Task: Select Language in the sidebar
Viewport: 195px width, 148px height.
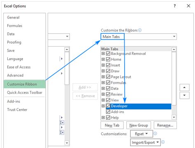Action: (15, 59)
